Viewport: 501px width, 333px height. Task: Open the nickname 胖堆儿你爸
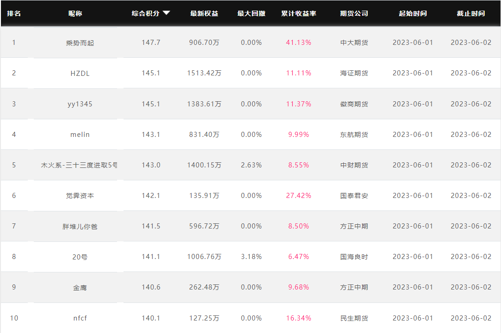point(80,226)
